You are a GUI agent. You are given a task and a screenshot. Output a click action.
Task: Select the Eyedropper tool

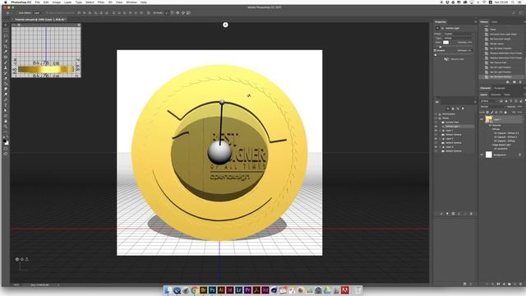(6, 52)
